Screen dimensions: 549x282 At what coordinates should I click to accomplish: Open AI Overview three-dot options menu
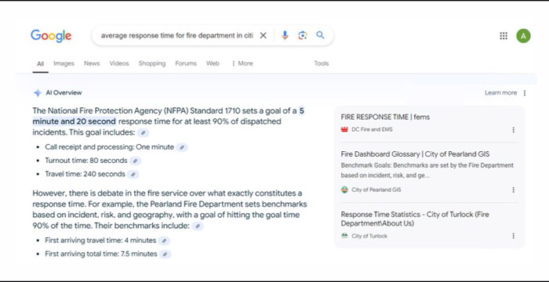click(525, 93)
